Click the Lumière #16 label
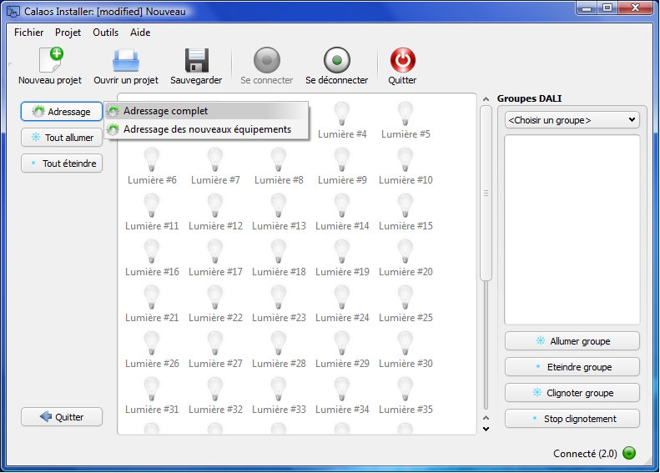The width and height of the screenshot is (660, 473). 152,272
